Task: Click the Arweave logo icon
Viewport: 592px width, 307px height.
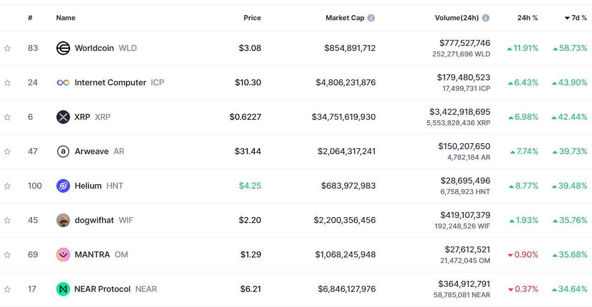Action: [63, 151]
